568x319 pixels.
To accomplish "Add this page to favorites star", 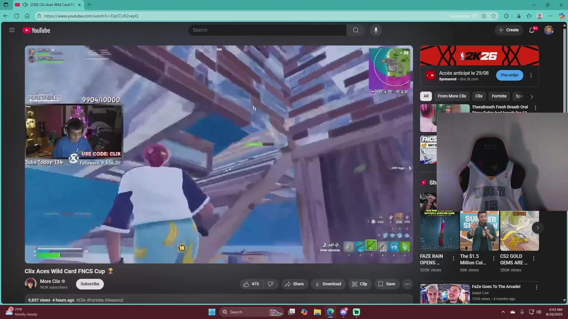I will click(x=493, y=16).
